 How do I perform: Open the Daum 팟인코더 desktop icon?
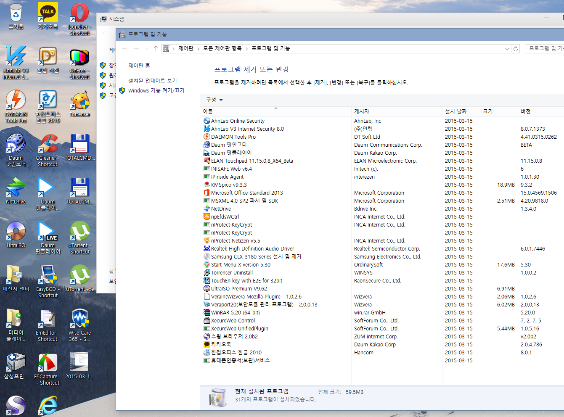(x=16, y=150)
